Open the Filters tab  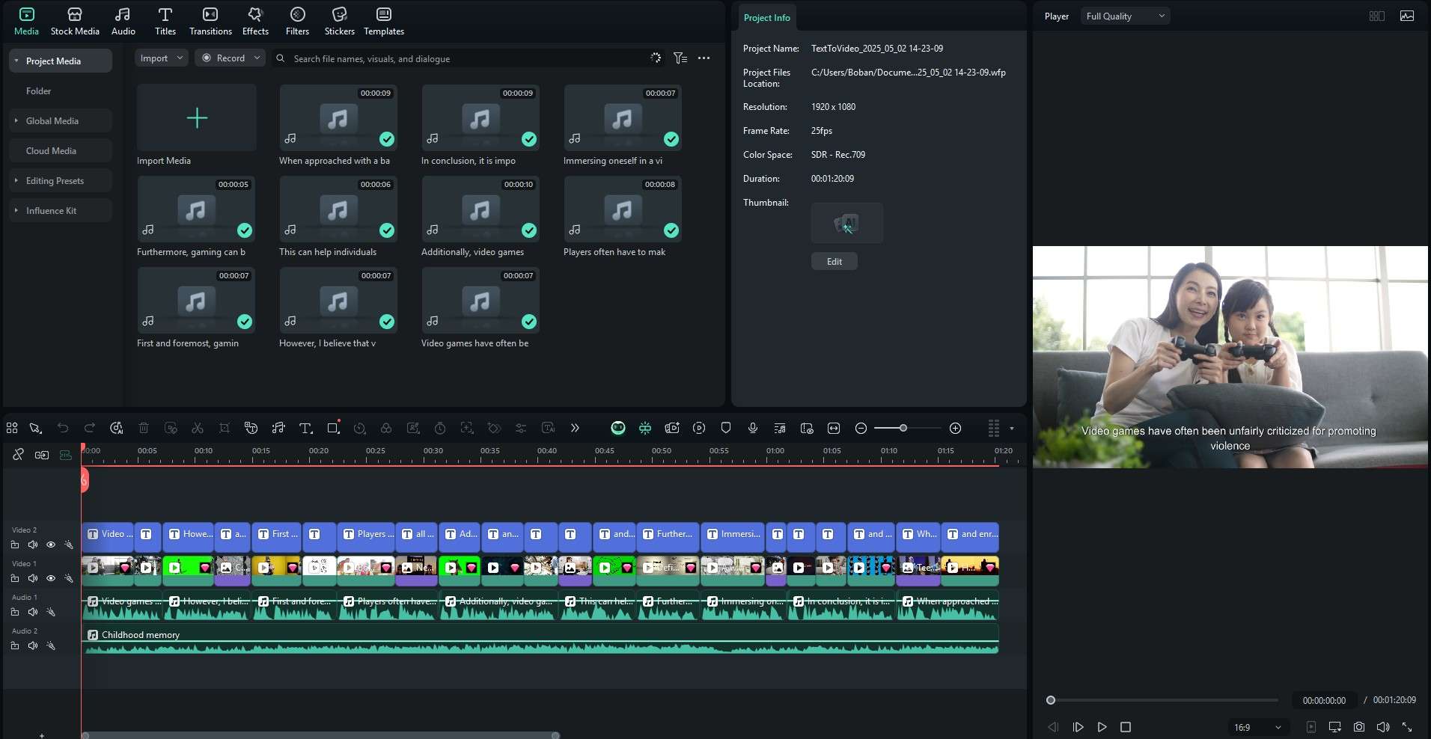(x=297, y=21)
